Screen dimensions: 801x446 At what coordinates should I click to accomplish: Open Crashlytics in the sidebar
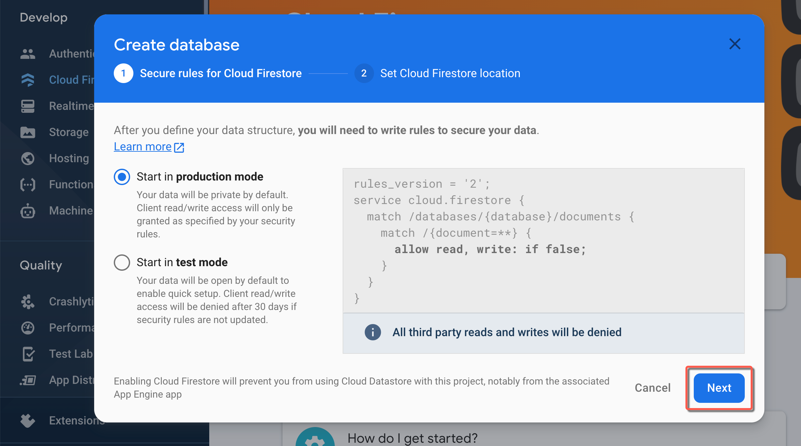click(72, 301)
